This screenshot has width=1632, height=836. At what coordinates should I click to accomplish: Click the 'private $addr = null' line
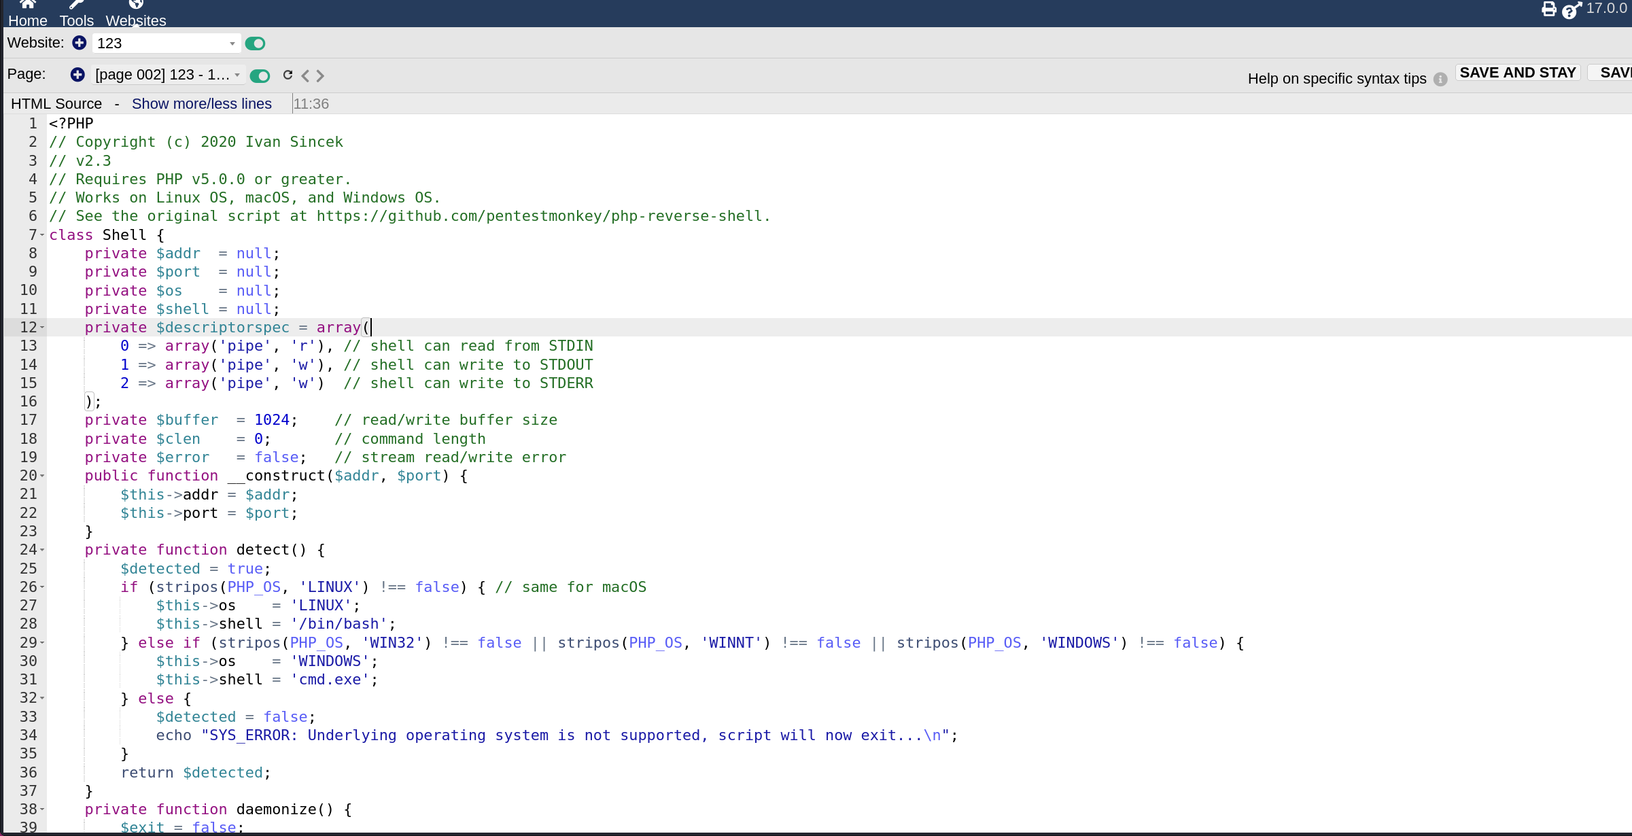pyautogui.click(x=182, y=254)
